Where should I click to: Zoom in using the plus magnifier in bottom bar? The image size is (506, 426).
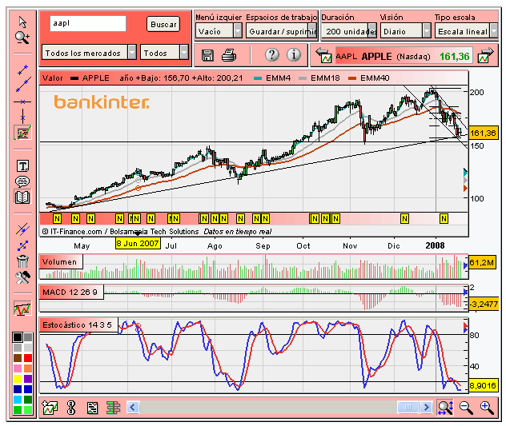point(487,408)
